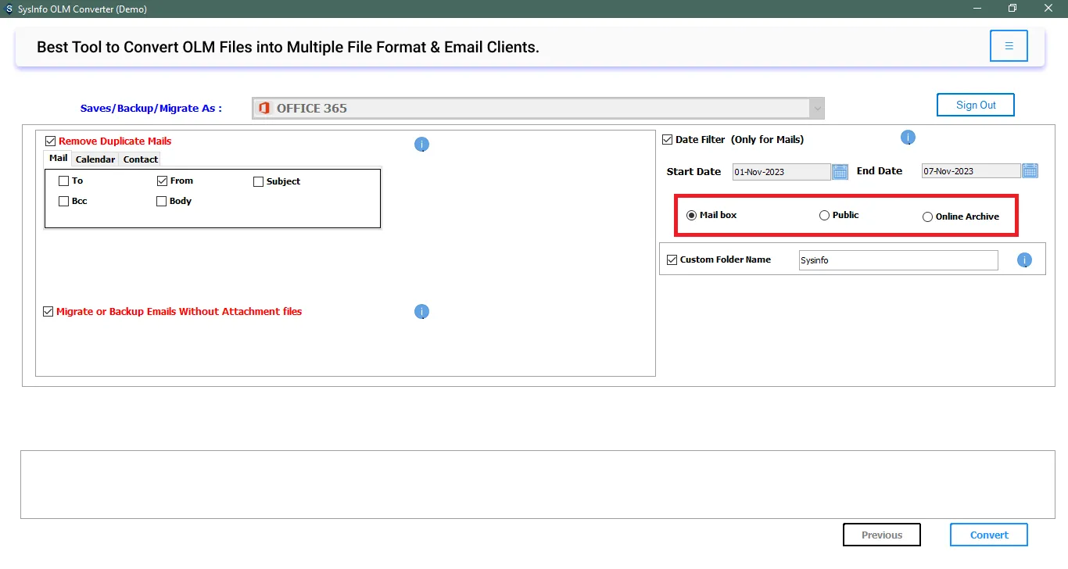
Task: Go back with the Previous button
Action: pyautogui.click(x=881, y=535)
